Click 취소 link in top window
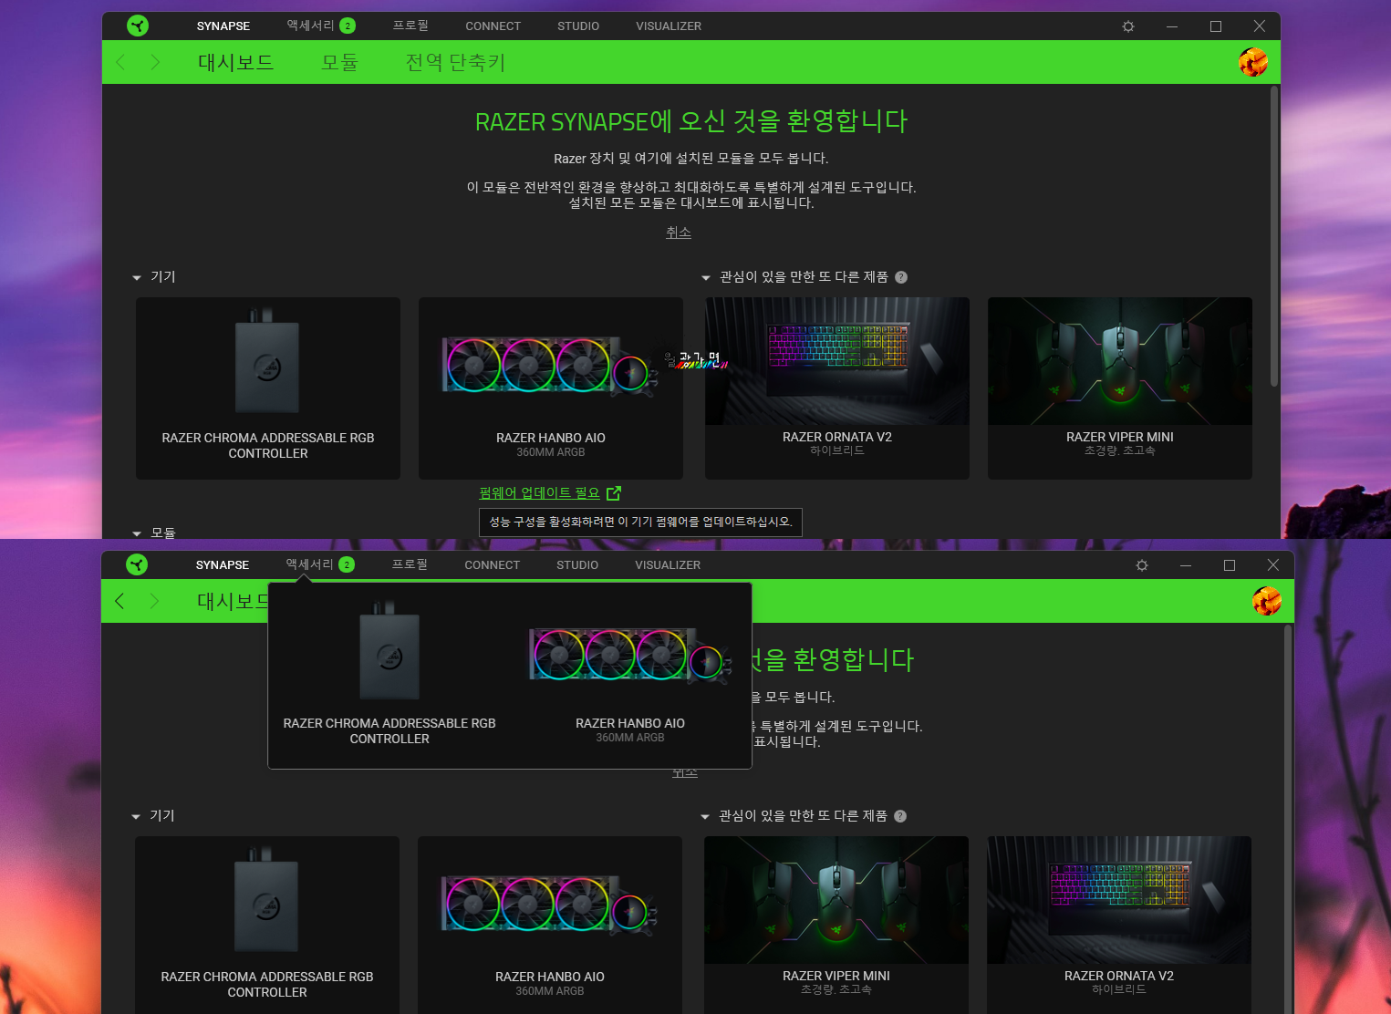 click(679, 233)
